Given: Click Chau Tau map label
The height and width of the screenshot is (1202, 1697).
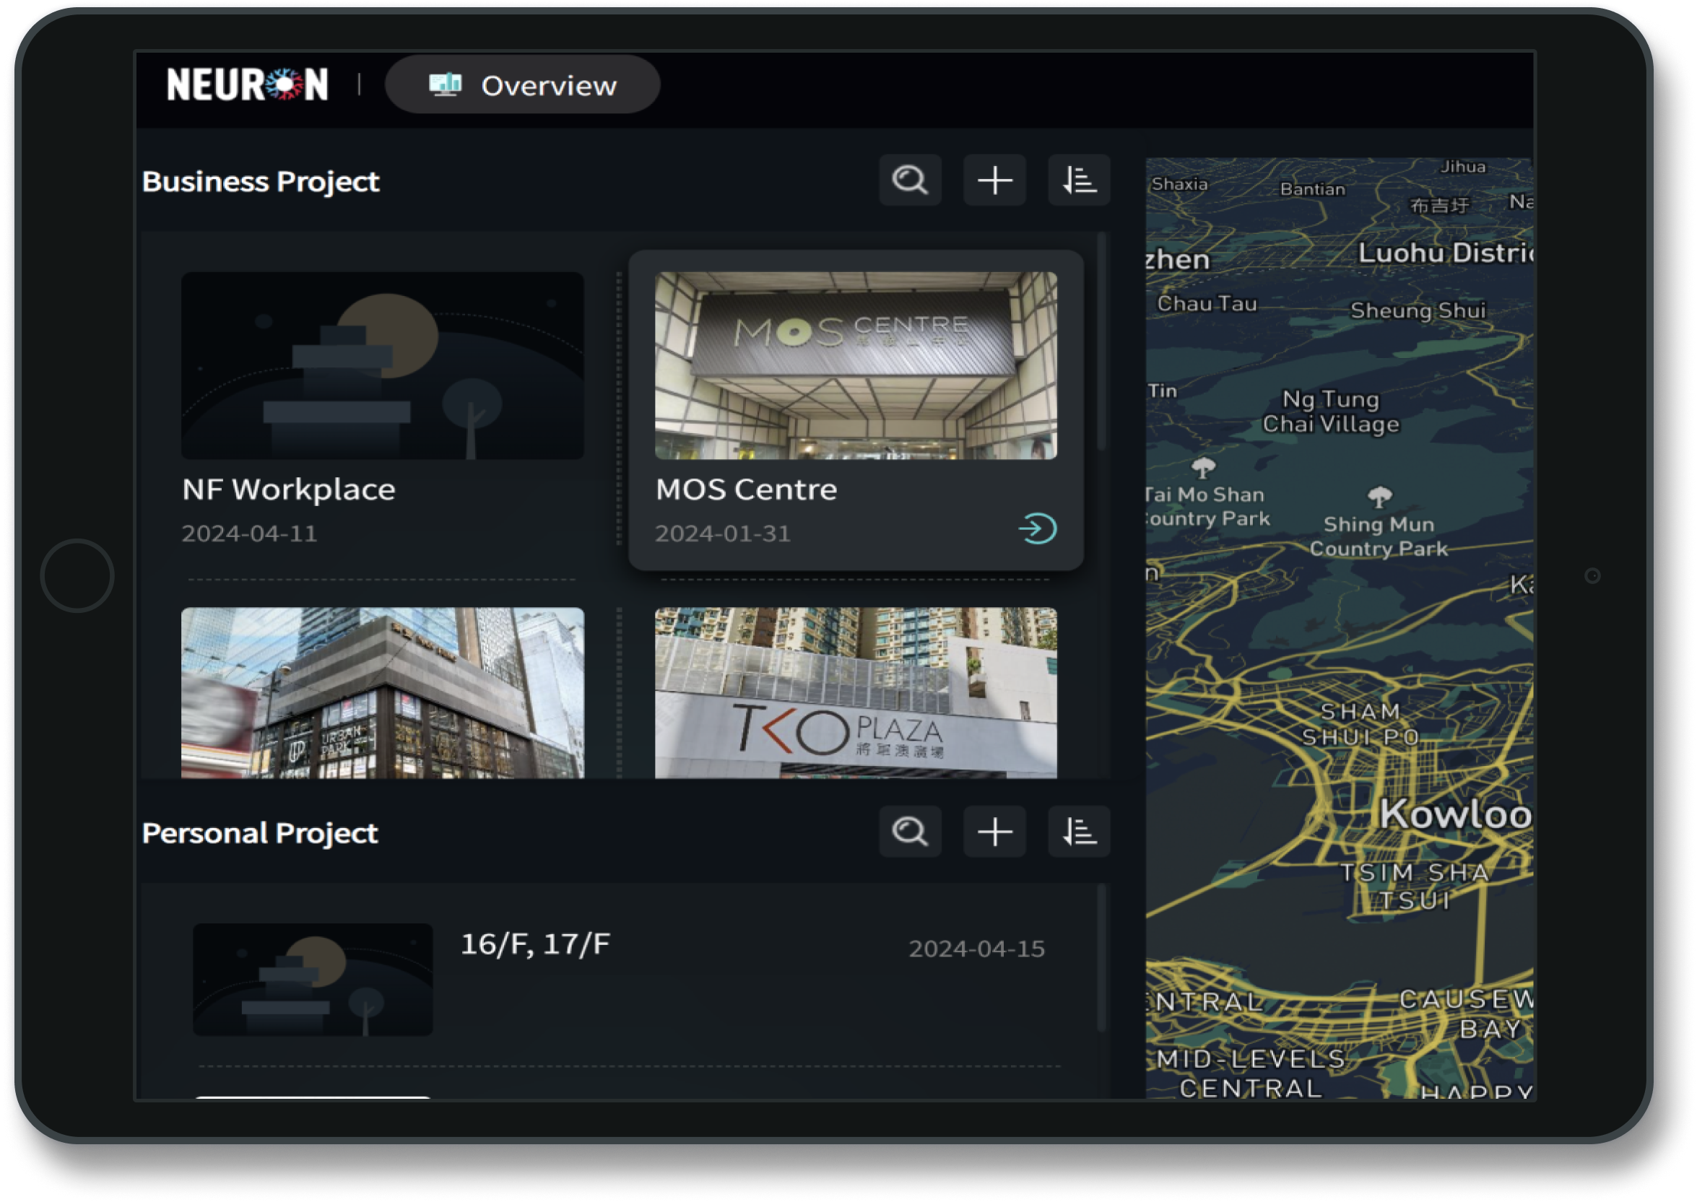Looking at the screenshot, I should click(1207, 303).
